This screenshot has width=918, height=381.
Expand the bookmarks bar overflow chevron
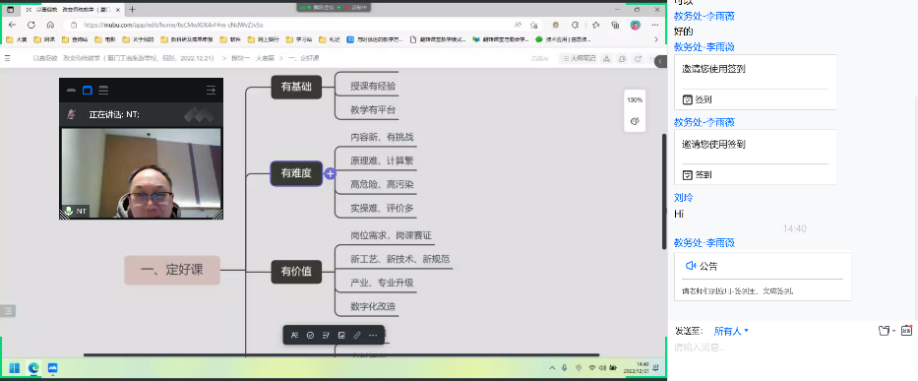point(655,39)
